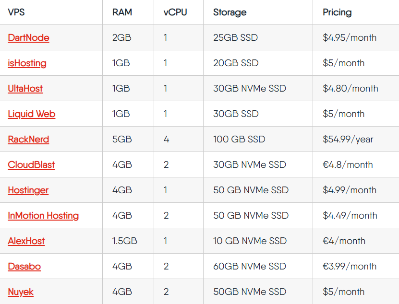Select Hostinger's vCPU value 1
The width and height of the screenshot is (399, 304).
(x=165, y=190)
